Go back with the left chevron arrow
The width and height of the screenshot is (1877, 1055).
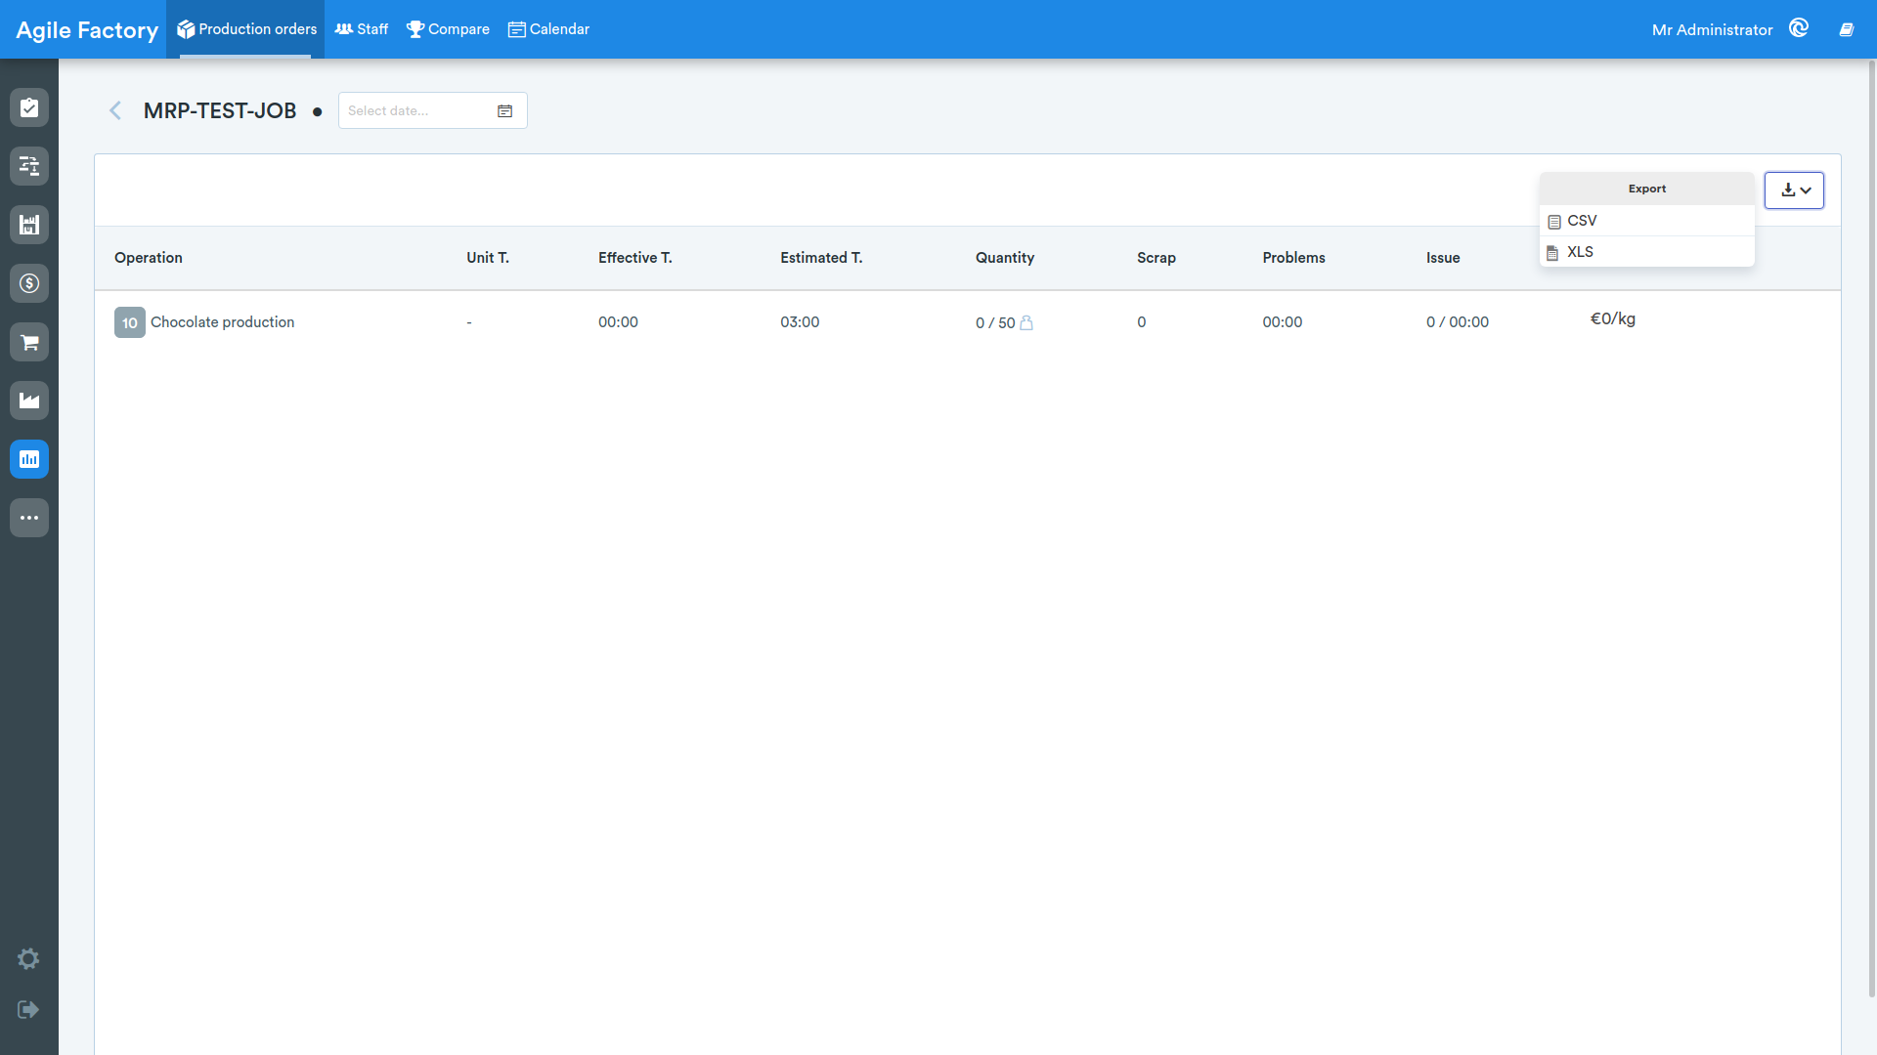pos(115,110)
